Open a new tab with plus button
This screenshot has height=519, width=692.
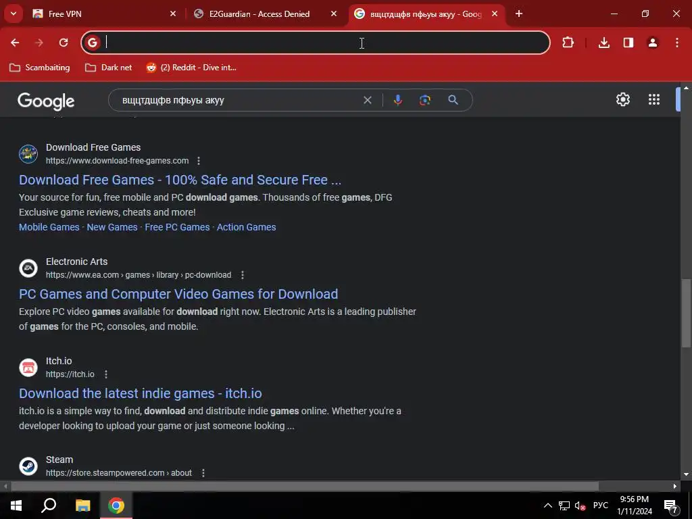[519, 14]
